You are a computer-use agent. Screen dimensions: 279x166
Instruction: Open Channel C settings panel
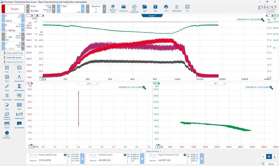tap(13, 37)
